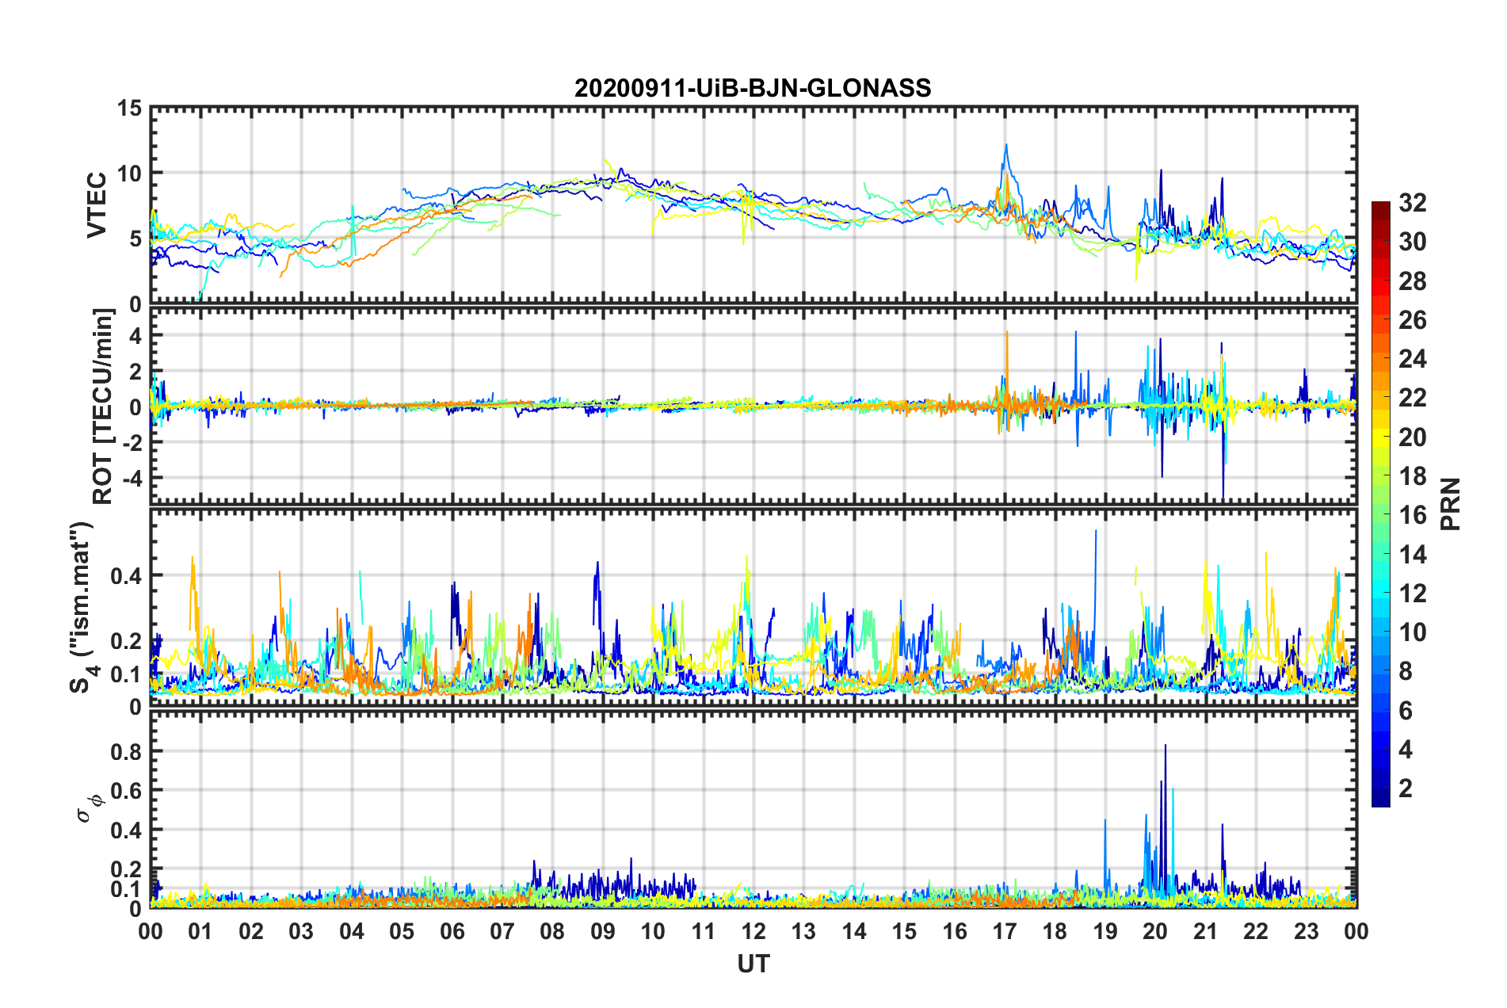Screen dimensions: 1507x1008
Task: Select the ROT [TECU/min] axis label
Action: [x=103, y=407]
